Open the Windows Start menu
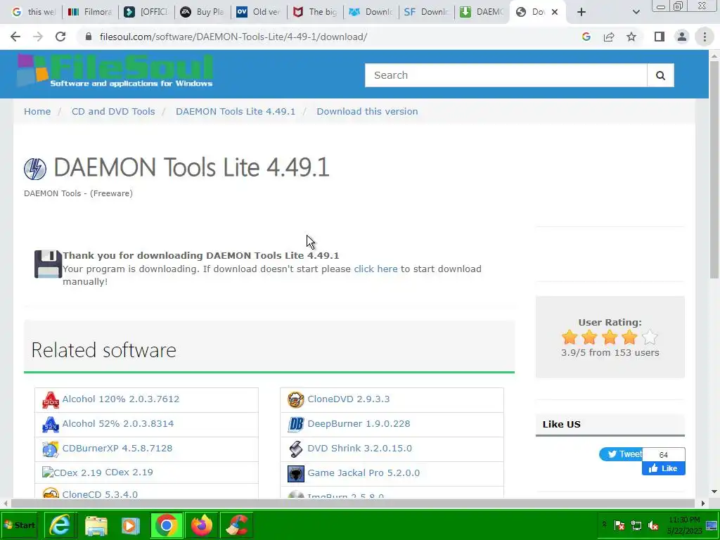Viewport: 720px width, 540px height. click(19, 525)
